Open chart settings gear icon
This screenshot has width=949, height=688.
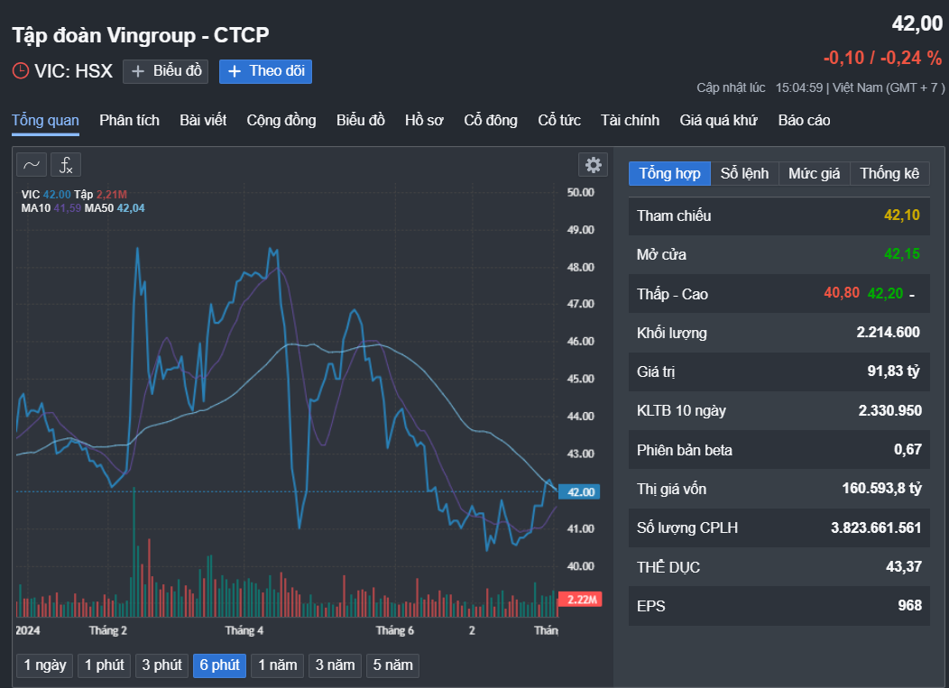(x=593, y=164)
